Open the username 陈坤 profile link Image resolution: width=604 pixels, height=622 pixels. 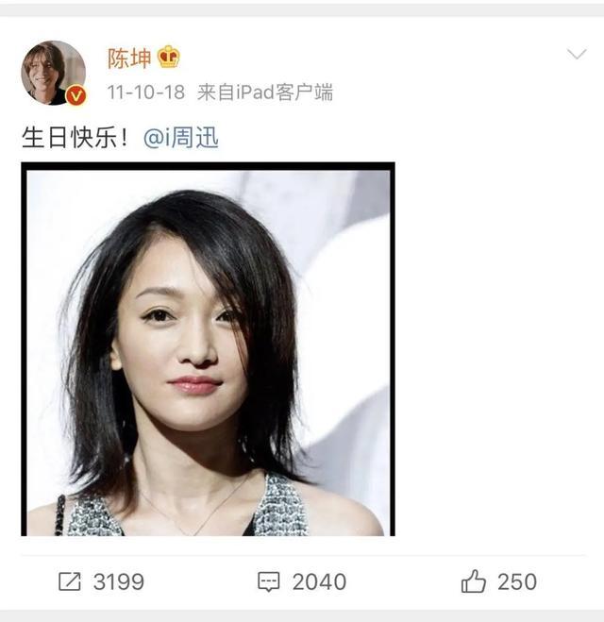(x=129, y=58)
